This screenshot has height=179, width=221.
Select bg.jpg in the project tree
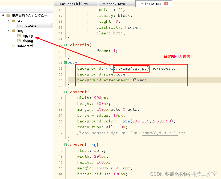28,36
